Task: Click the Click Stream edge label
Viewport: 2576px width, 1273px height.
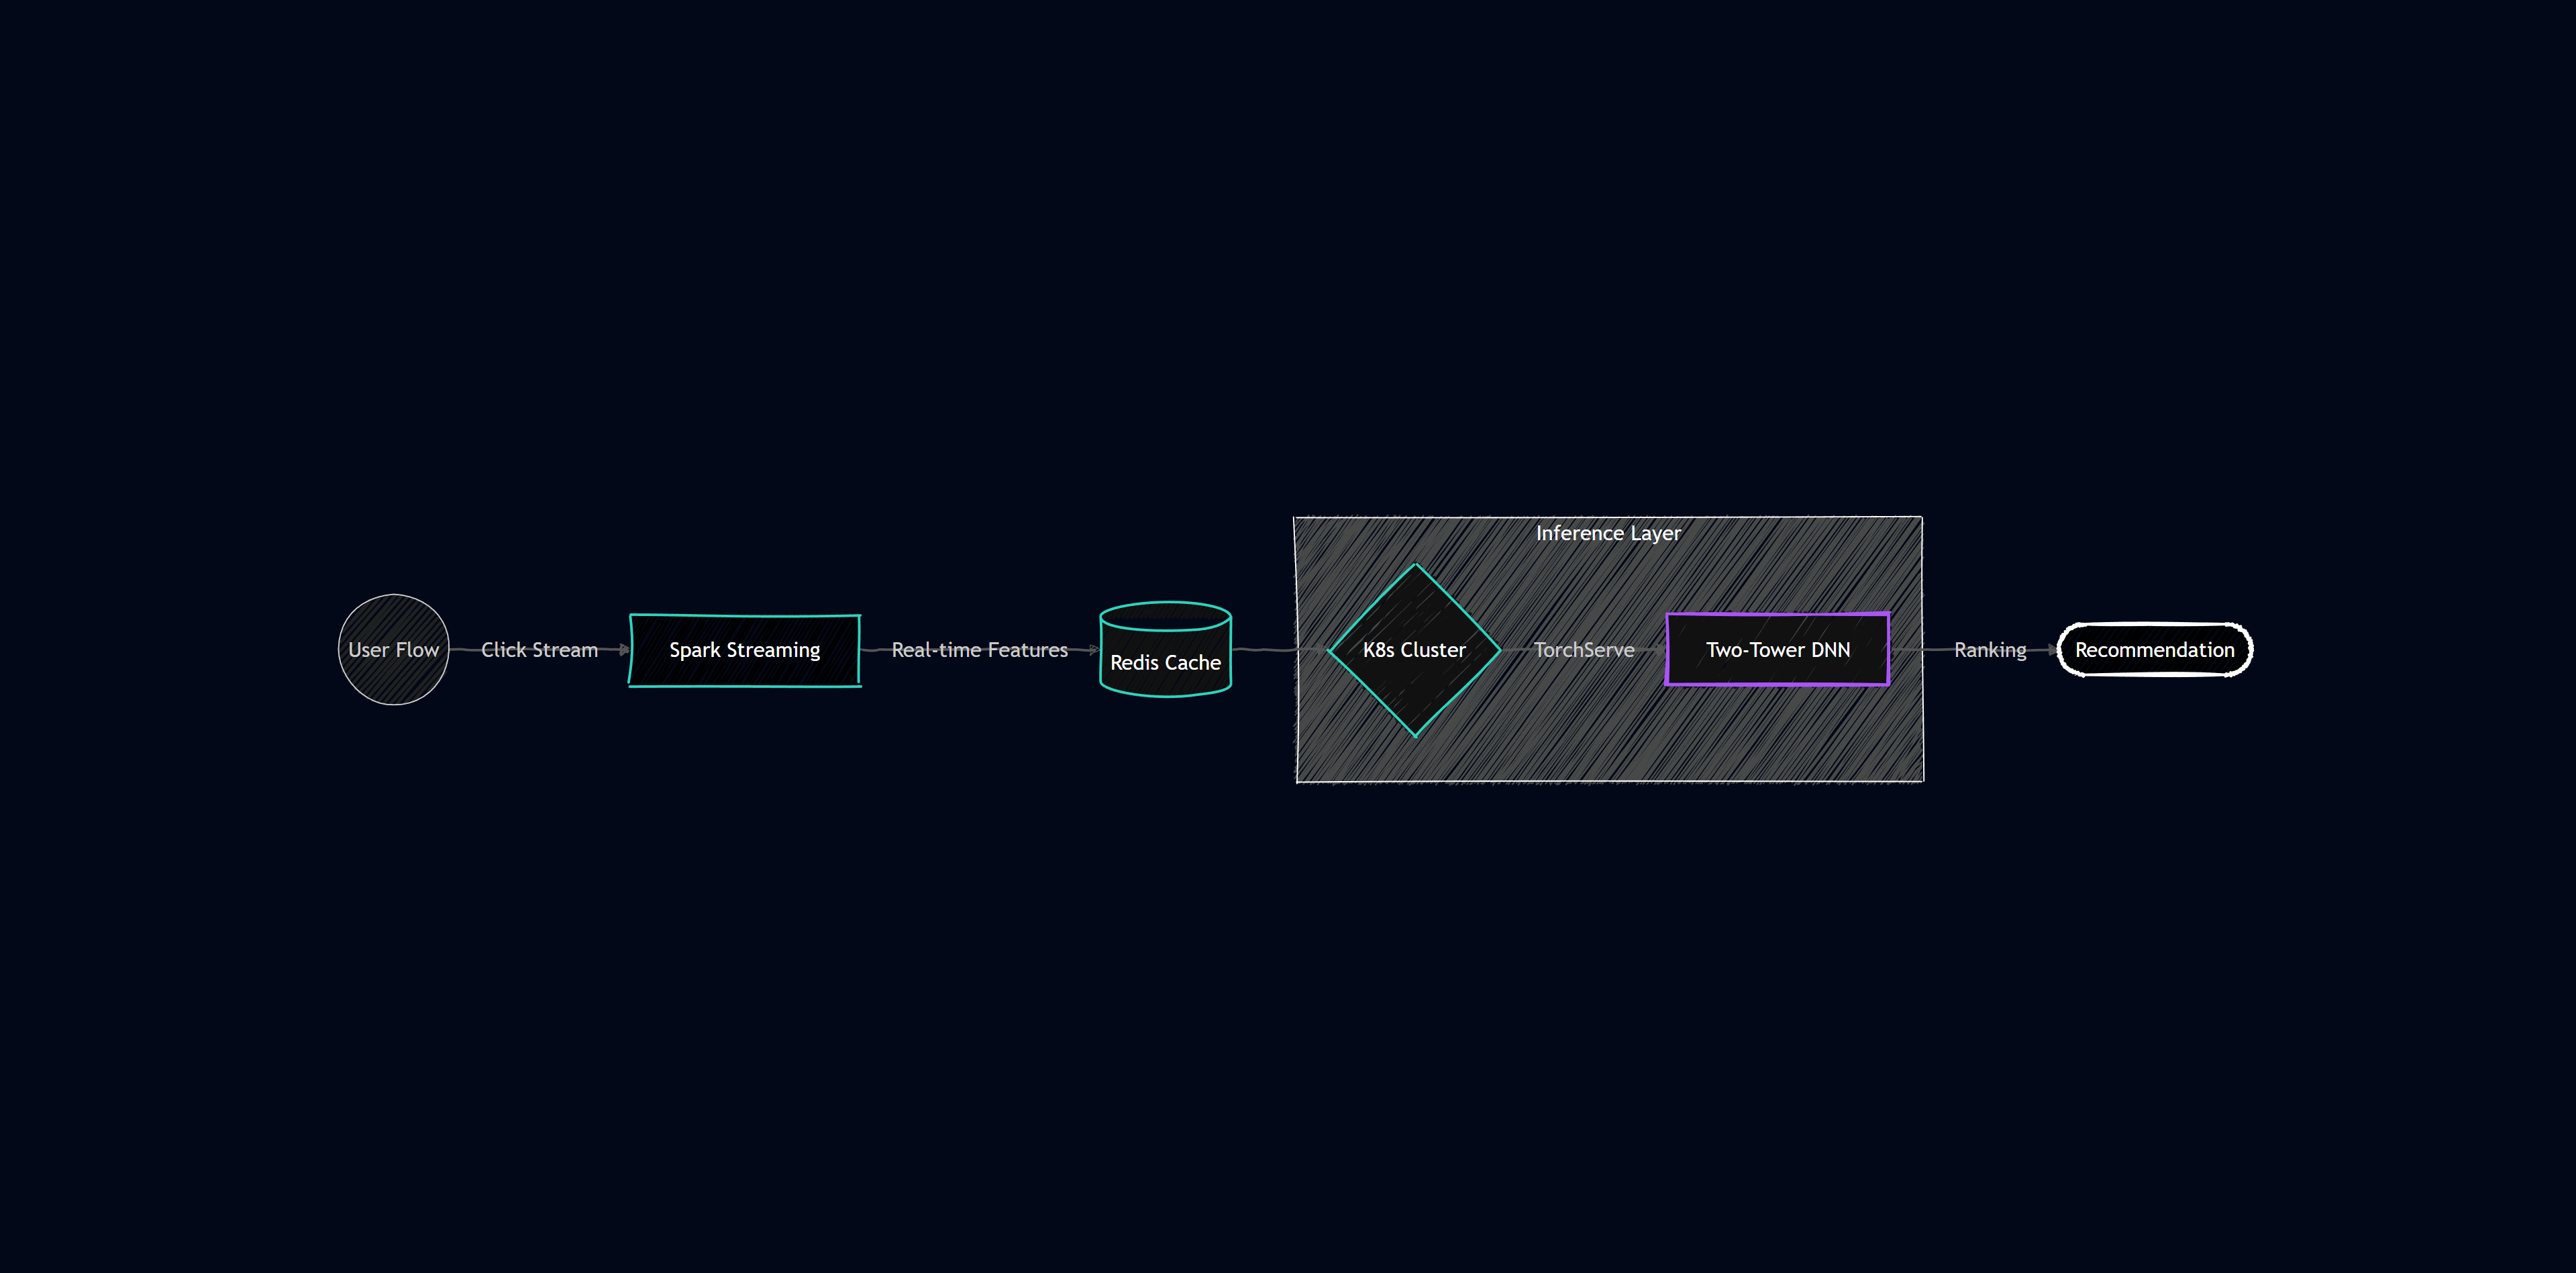Action: click(x=539, y=650)
